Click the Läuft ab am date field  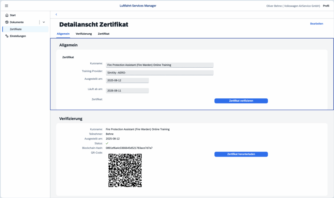point(127,91)
